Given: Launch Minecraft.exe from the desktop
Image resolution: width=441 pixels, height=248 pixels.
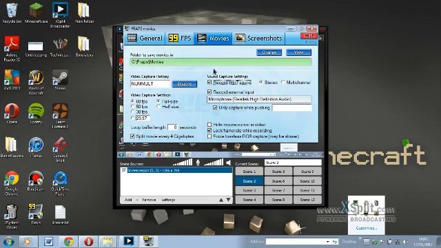Looking at the screenshot, I should [36, 12].
